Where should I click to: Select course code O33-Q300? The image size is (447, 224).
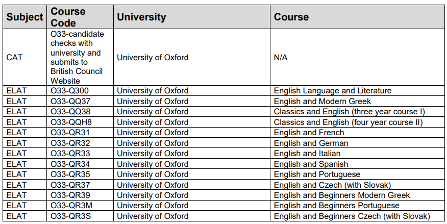pyautogui.click(x=69, y=91)
